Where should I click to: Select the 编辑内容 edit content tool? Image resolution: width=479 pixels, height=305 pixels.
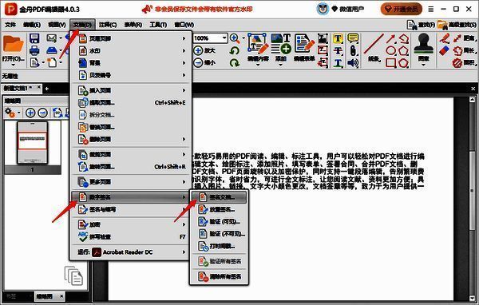tap(258, 47)
